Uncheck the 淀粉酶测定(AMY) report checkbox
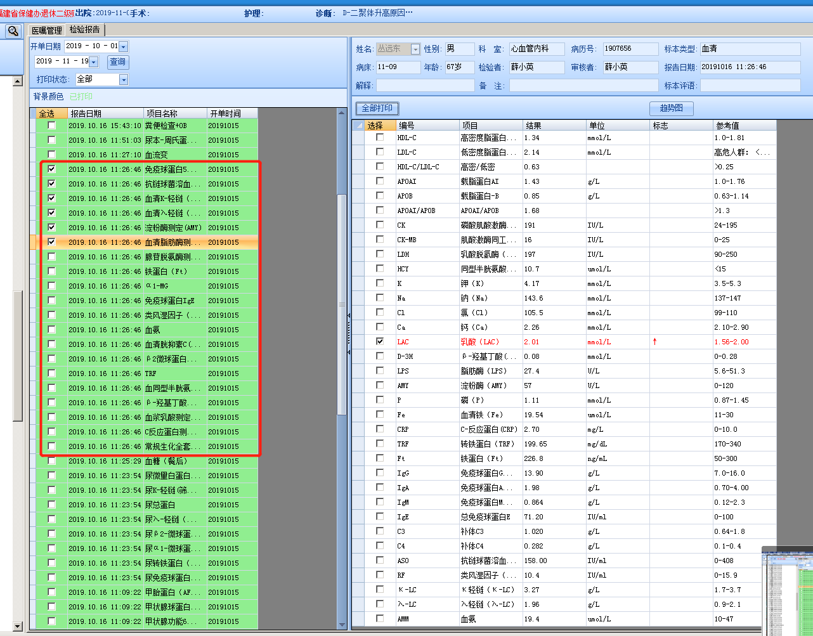The width and height of the screenshot is (813, 636). (52, 228)
